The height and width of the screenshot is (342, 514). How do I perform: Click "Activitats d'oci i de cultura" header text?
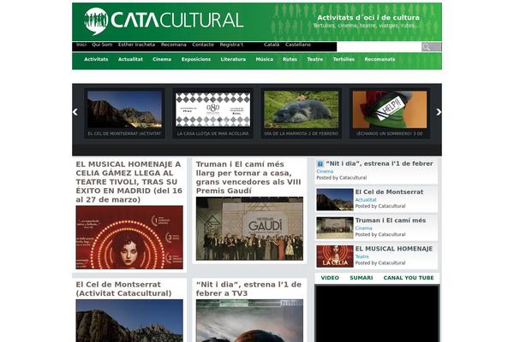pos(368,18)
